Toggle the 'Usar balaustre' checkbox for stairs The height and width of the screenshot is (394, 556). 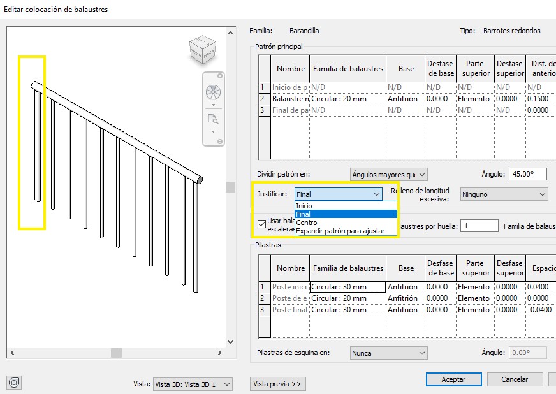pyautogui.click(x=261, y=224)
